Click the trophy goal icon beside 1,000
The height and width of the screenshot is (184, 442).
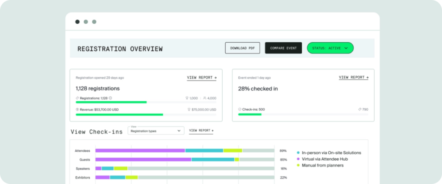[x=186, y=98]
